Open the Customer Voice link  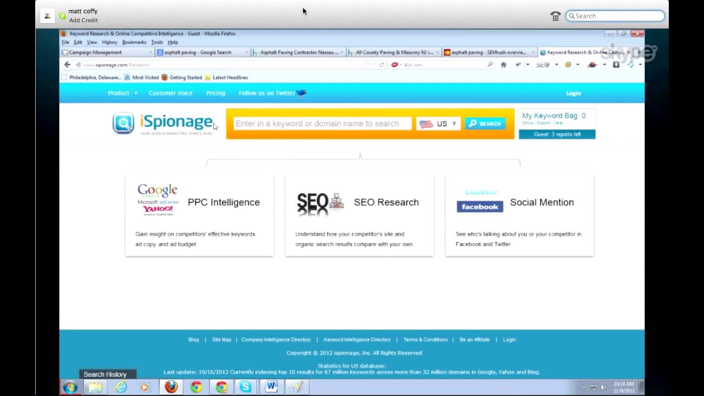(x=170, y=93)
